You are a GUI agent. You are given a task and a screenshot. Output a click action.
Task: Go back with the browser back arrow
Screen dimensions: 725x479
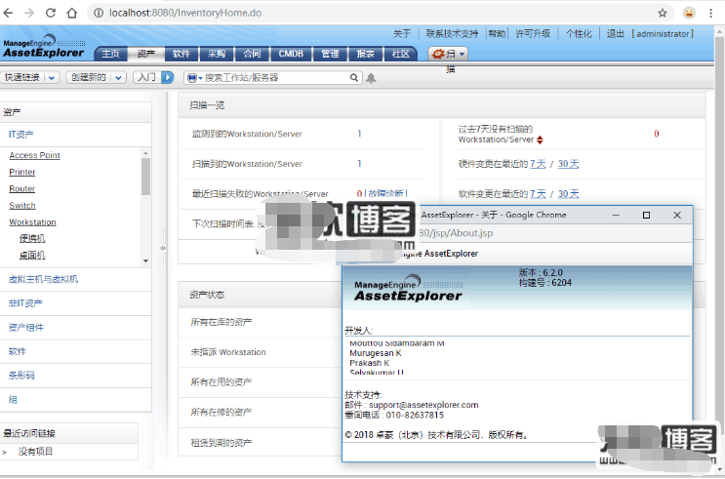coord(8,13)
